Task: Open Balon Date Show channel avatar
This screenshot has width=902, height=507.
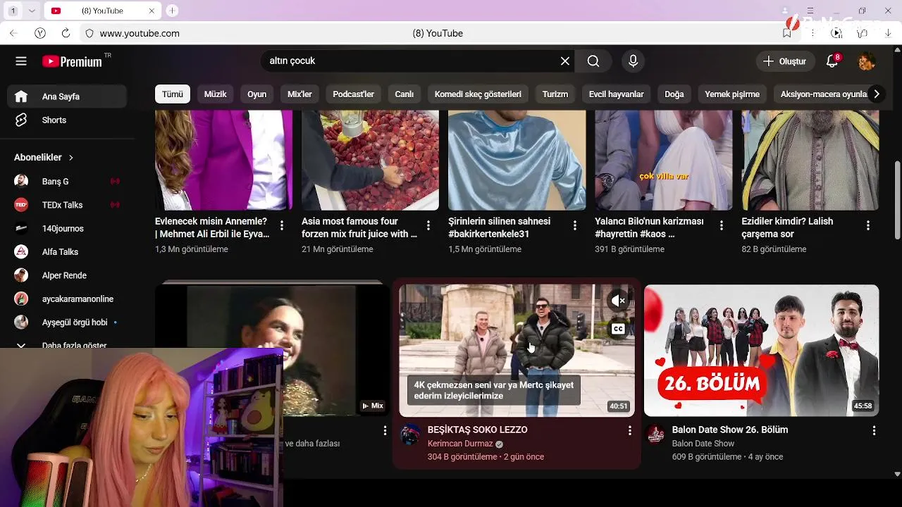Action: click(655, 434)
